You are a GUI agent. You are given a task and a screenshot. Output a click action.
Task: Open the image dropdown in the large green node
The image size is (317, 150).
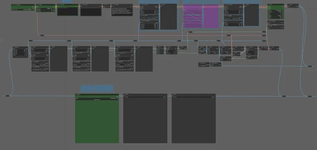tap(97, 98)
